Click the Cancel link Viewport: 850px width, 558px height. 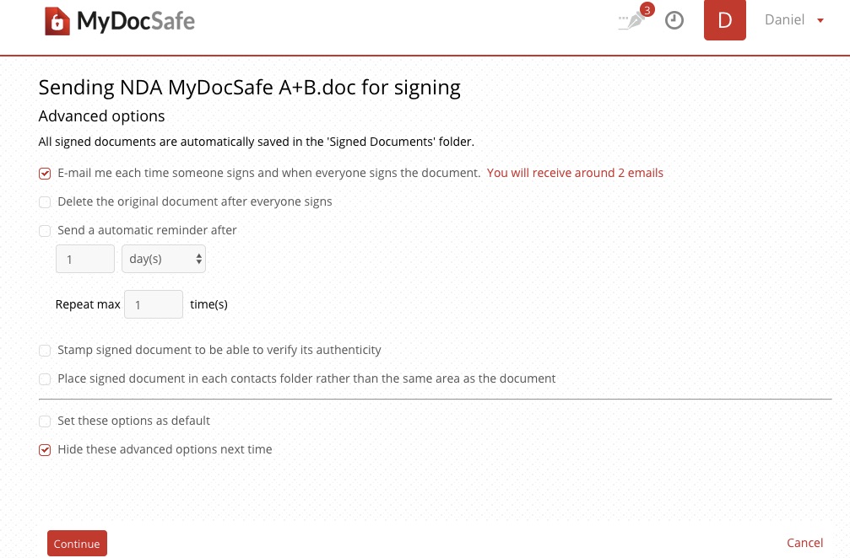pyautogui.click(x=804, y=544)
